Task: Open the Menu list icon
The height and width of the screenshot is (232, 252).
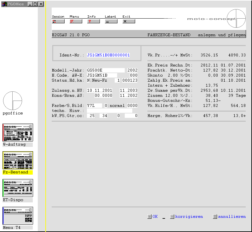Action: coord(76,21)
